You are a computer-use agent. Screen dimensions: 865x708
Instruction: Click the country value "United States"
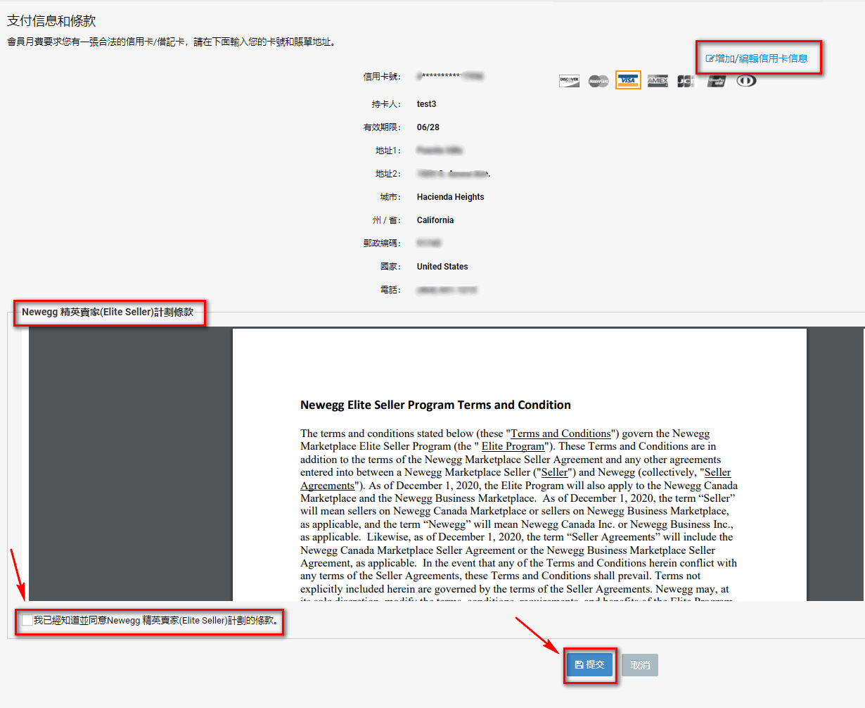click(442, 267)
